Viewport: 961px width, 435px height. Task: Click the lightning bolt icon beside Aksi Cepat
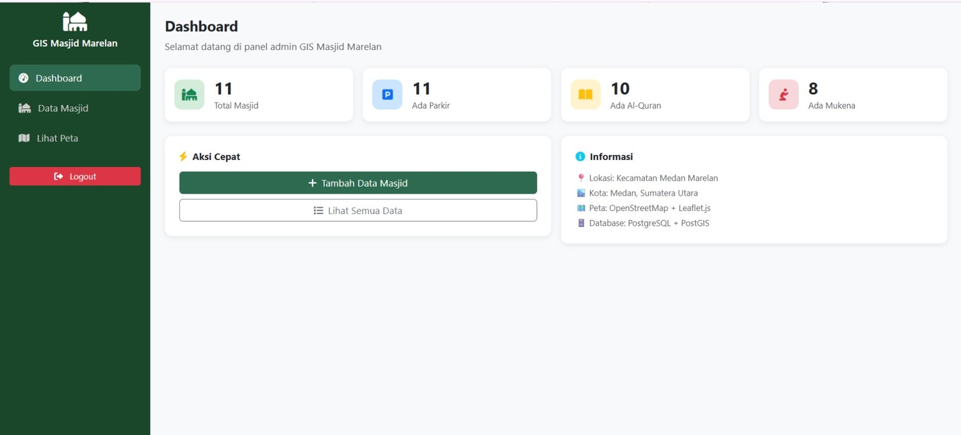pyautogui.click(x=183, y=157)
